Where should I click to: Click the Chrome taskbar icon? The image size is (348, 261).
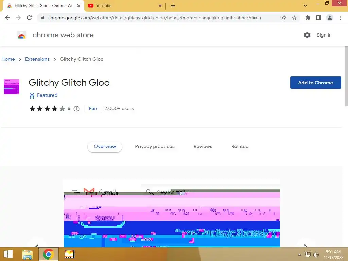(49, 254)
